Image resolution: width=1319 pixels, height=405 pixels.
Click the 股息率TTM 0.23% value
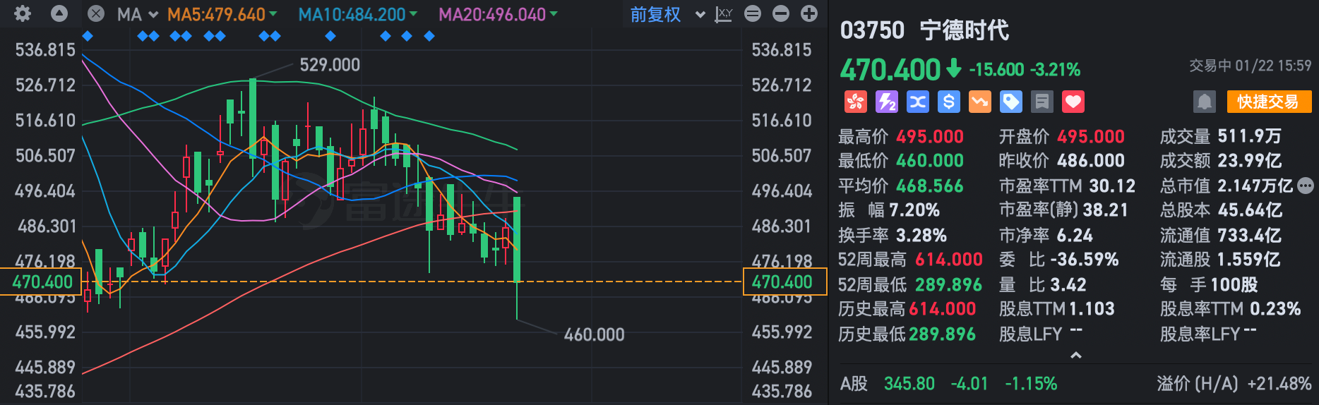point(1275,309)
